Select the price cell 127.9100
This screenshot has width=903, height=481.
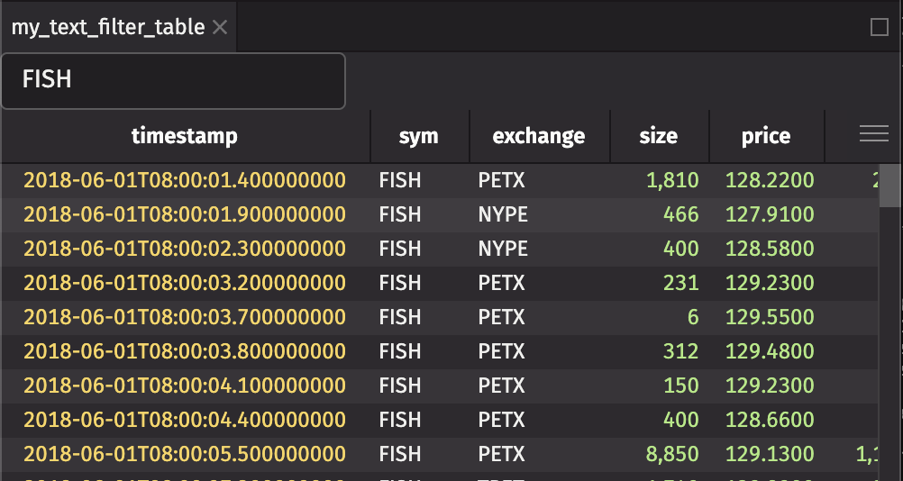click(769, 214)
